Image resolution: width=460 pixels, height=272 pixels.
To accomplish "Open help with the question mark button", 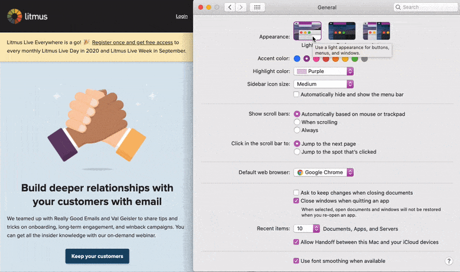I will [x=448, y=261].
